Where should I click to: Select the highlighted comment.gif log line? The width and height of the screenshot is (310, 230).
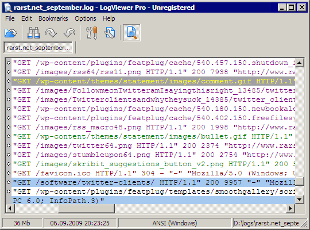[153, 81]
